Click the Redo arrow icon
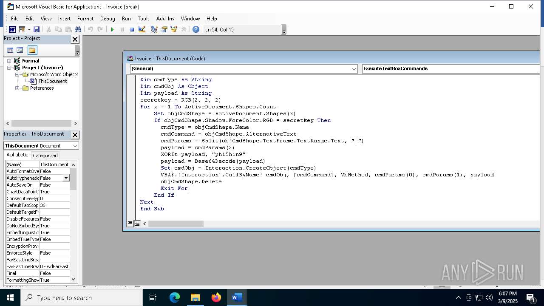The height and width of the screenshot is (306, 544). (100, 29)
